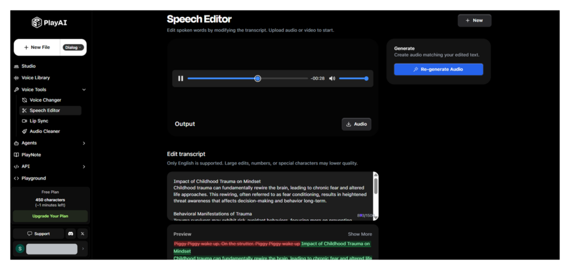Click the 'Edit transcript' heading
This screenshot has height=270, width=570.
coord(186,154)
